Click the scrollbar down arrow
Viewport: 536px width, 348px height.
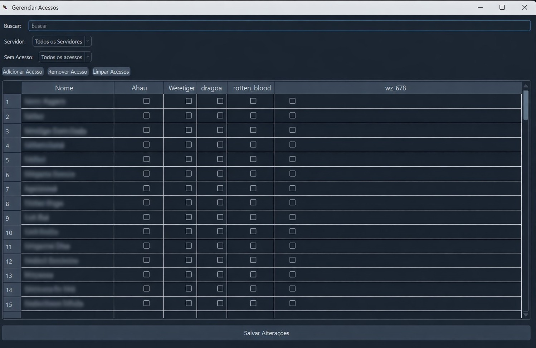click(x=526, y=315)
